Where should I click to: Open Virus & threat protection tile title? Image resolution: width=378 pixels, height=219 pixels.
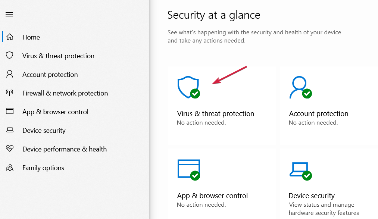point(216,113)
